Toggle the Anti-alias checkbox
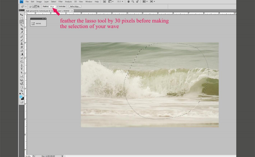The height and width of the screenshot is (157, 255). (x=58, y=6)
